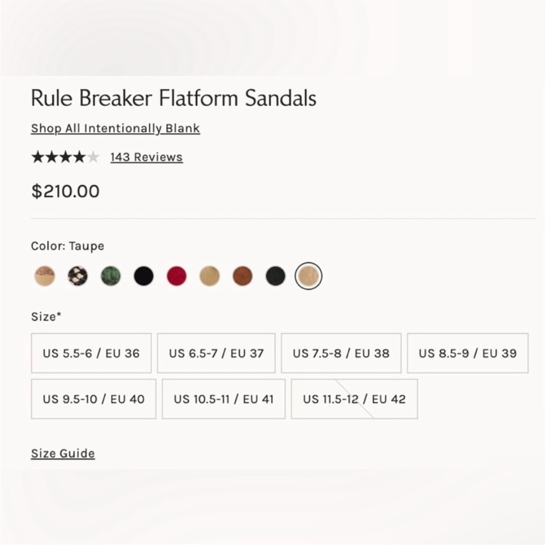The height and width of the screenshot is (545, 545).
Task: View the 143 Reviews link
Action: (x=147, y=157)
